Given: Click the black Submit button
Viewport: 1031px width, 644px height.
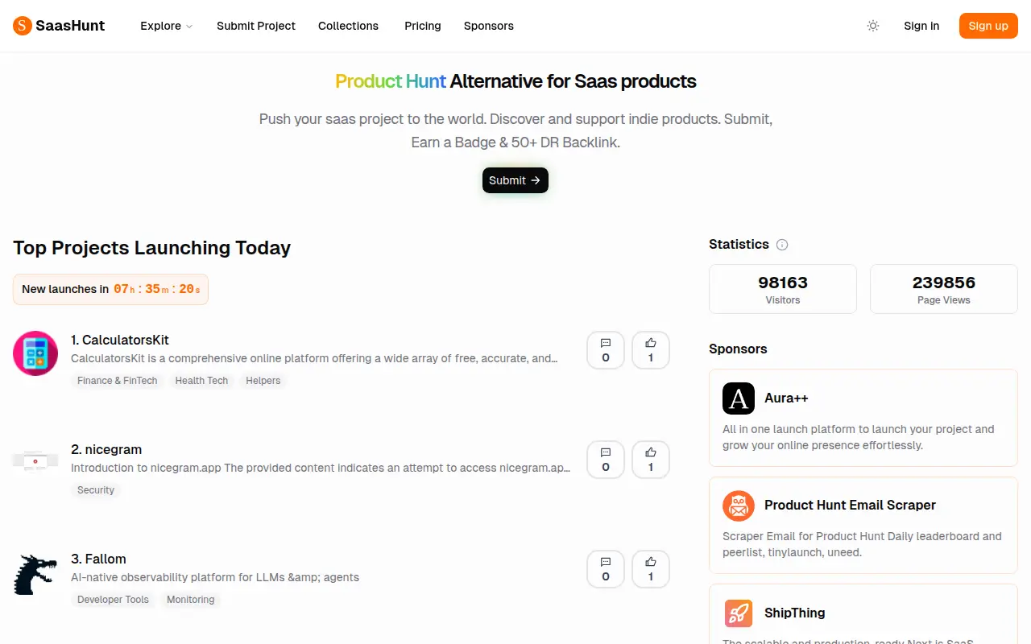Looking at the screenshot, I should click(515, 180).
